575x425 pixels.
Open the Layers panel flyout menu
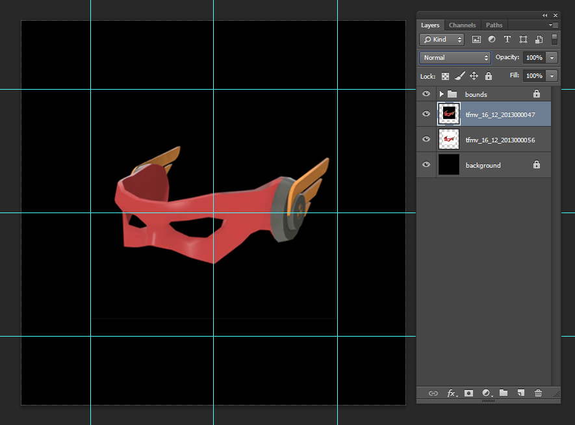(x=554, y=25)
